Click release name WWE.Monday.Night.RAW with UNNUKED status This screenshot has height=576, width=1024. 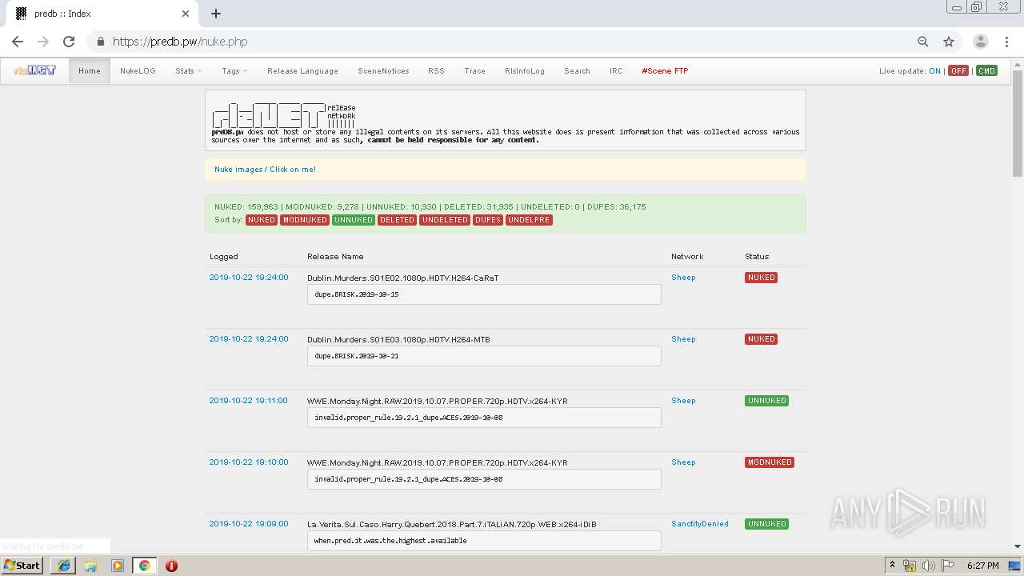438,402
